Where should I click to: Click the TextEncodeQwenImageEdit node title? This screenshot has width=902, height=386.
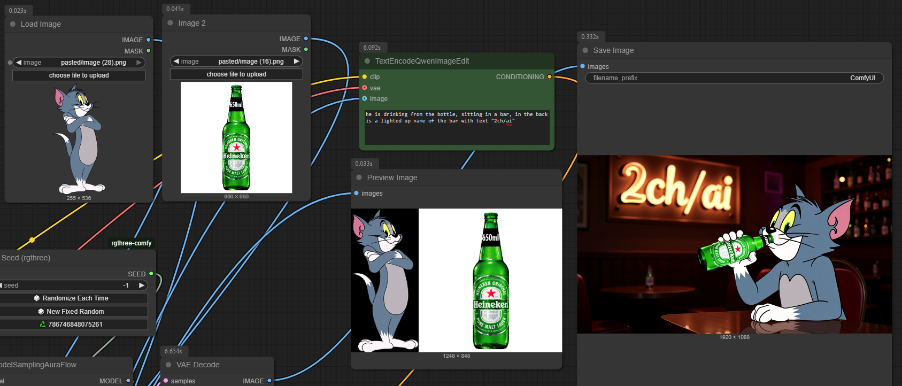tap(422, 61)
